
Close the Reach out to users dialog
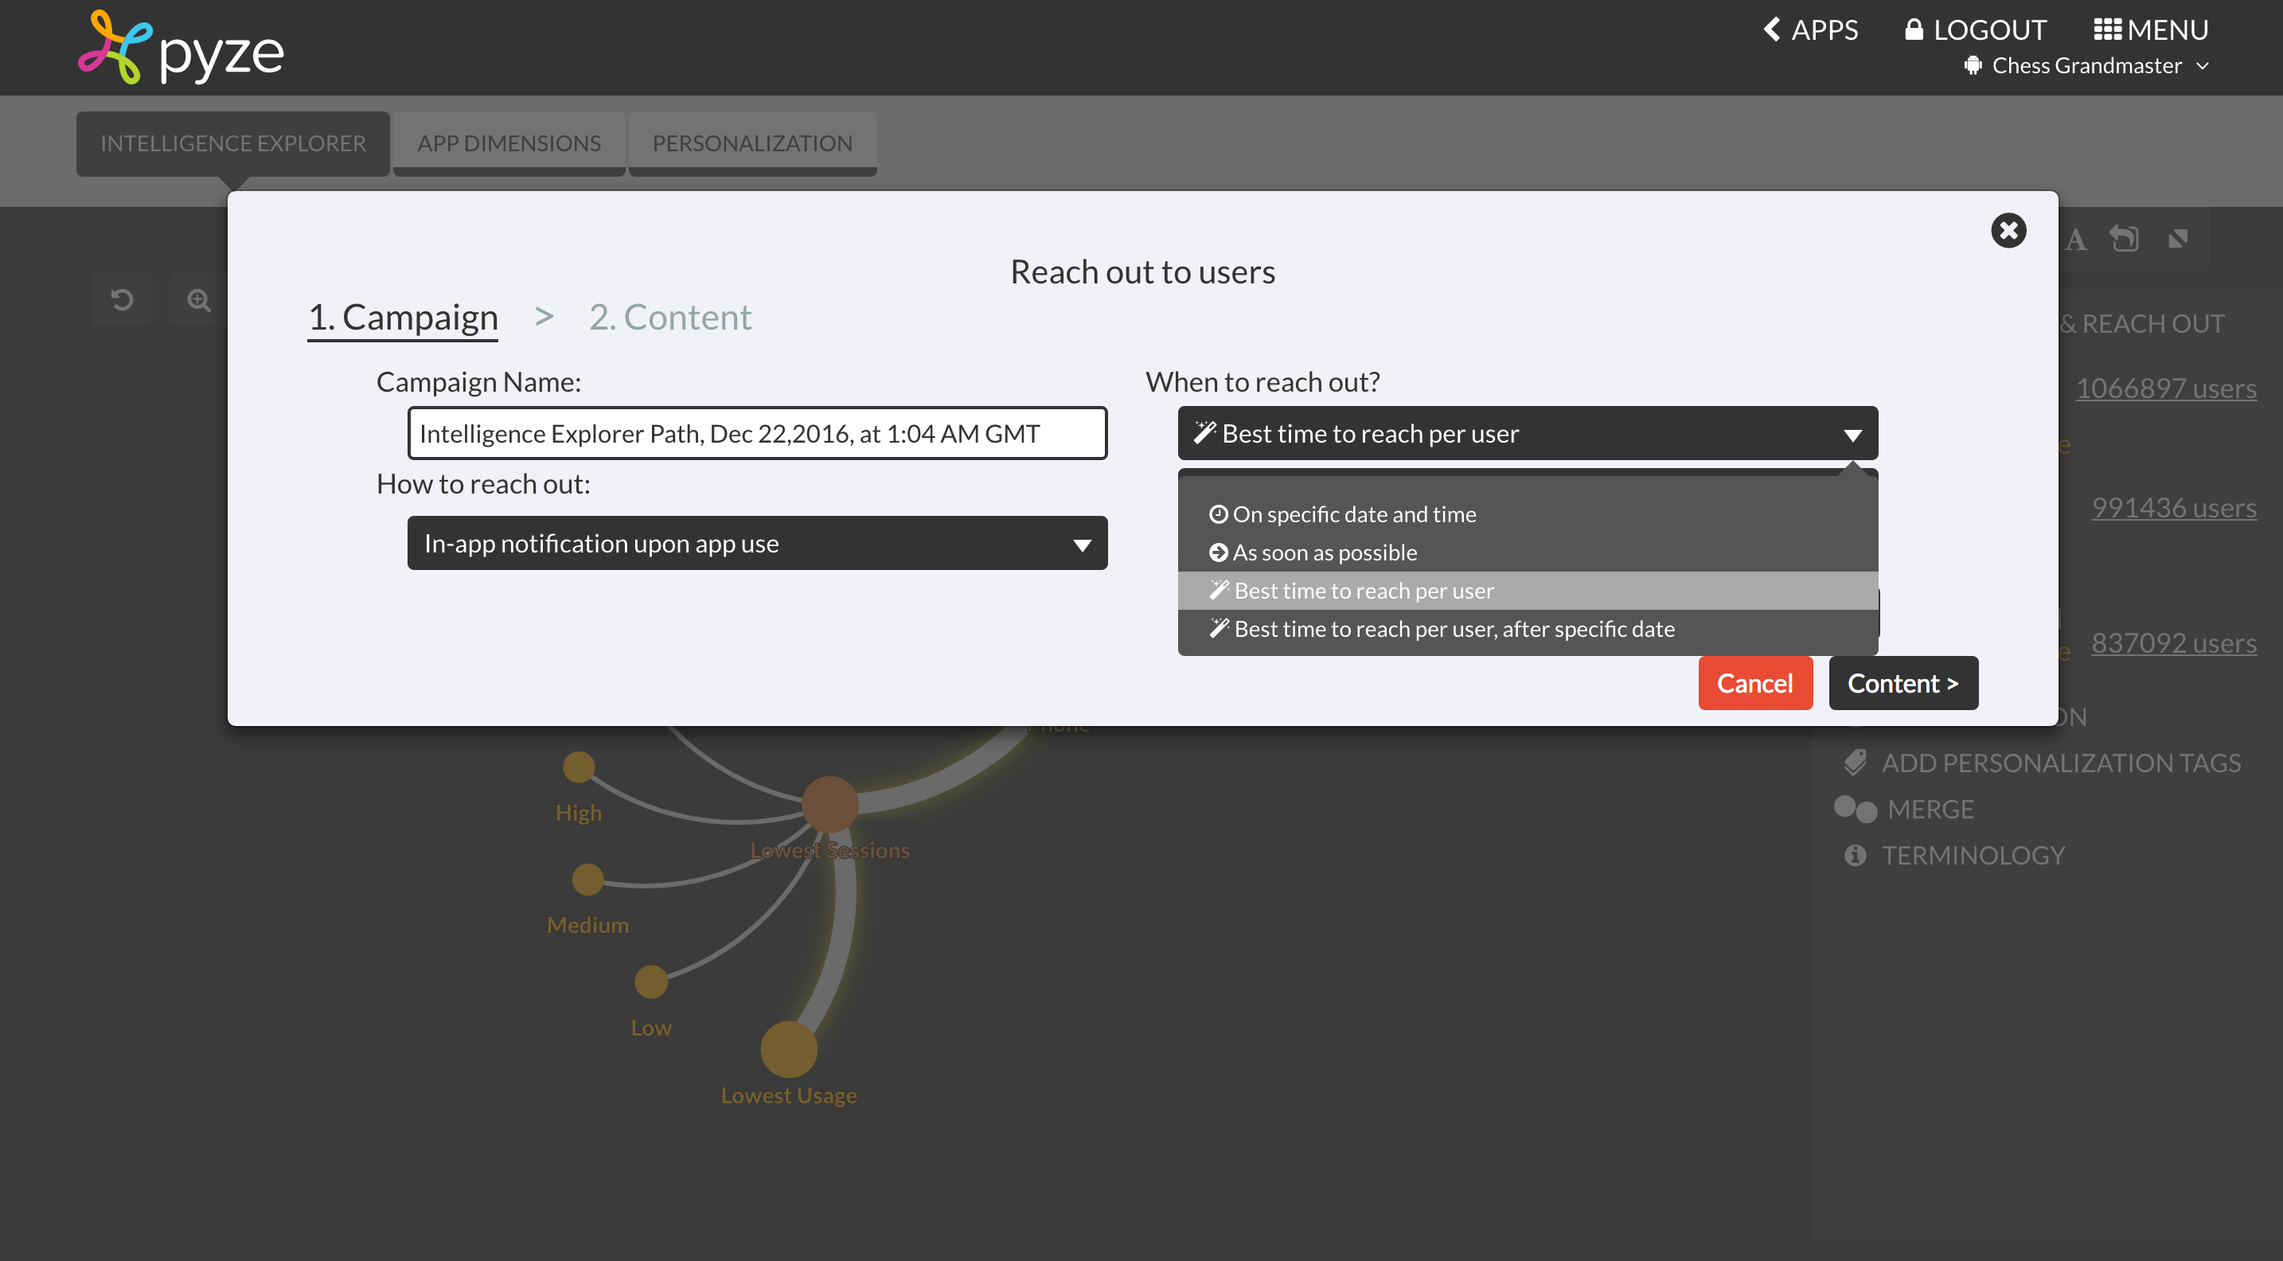(2008, 232)
